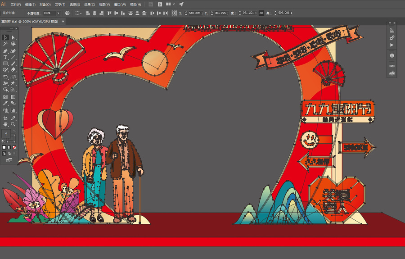Close the 重阳节 6.ai document tab

tap(63, 22)
